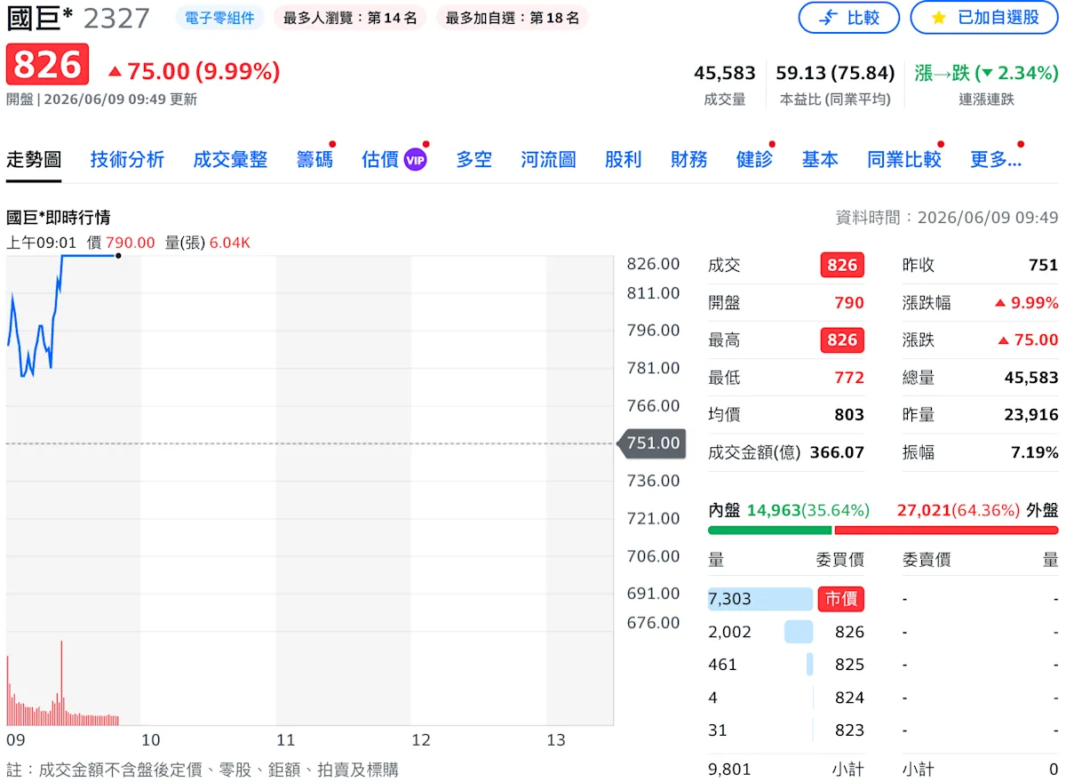Click the 開盤 | 2026/06/09 09:49 更新 timestamp
Image resolution: width=1066 pixels, height=782 pixels.
[x=101, y=100]
